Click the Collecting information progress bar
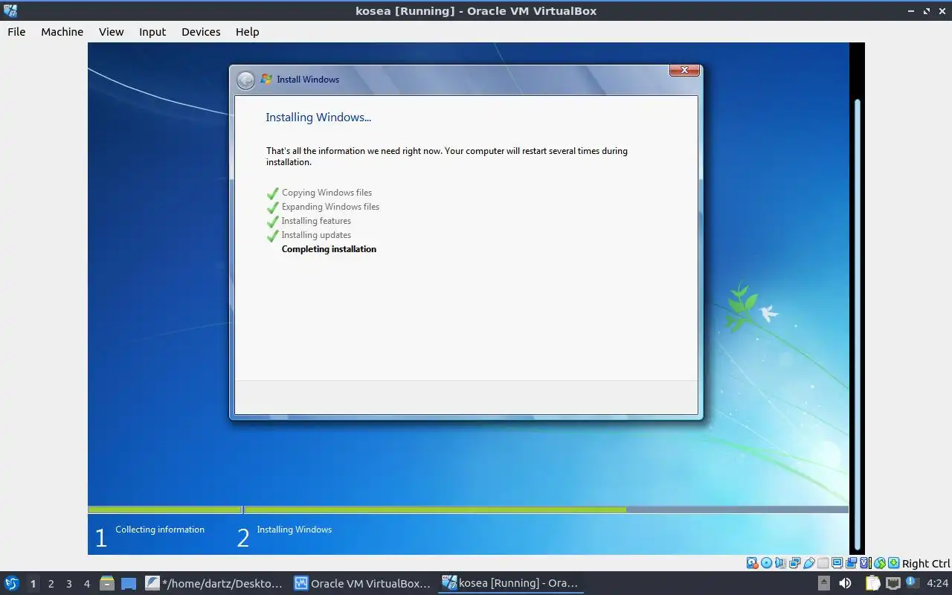This screenshot has width=952, height=595. point(165,510)
